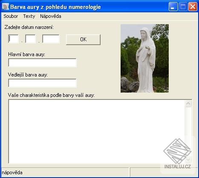The image size is (199, 178).
Task: Focus the month input field
Action: coord(30,39)
